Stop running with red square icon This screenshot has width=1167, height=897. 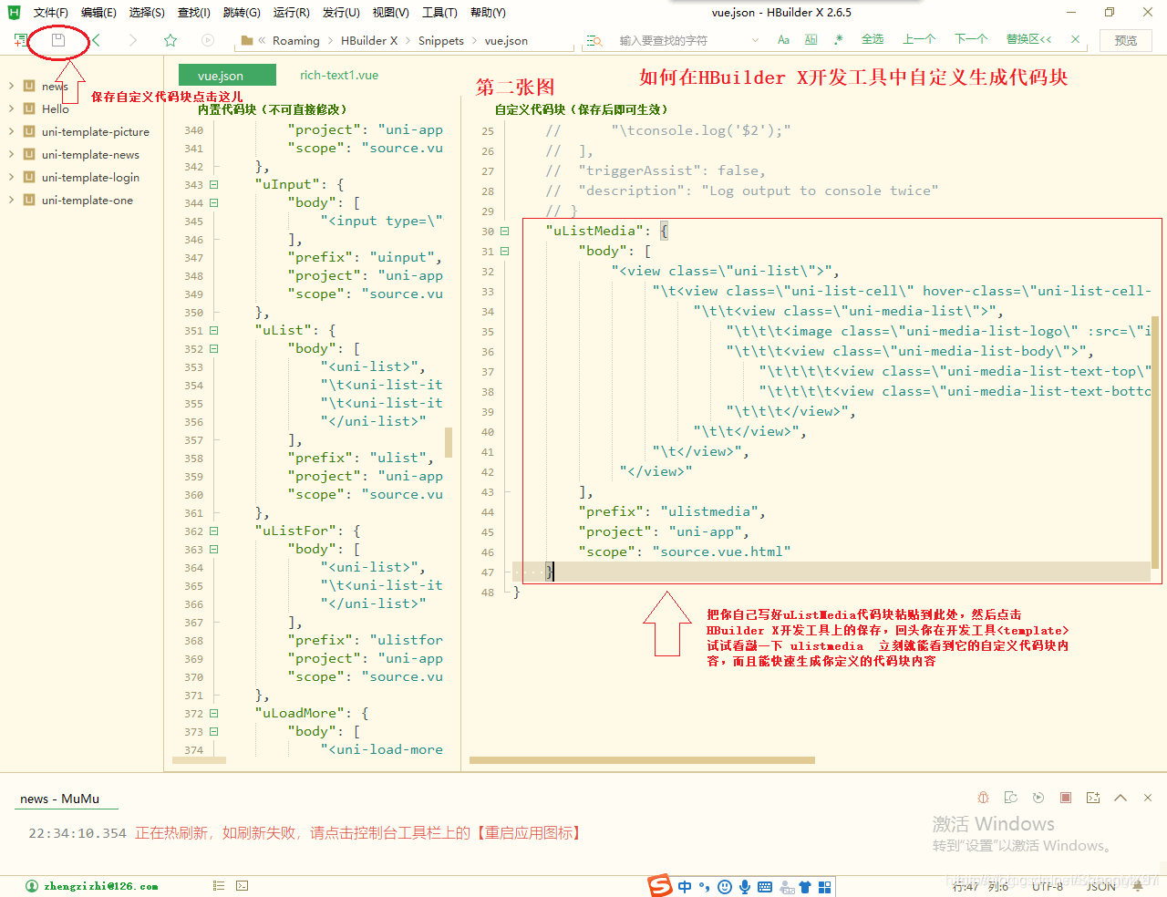click(1066, 798)
